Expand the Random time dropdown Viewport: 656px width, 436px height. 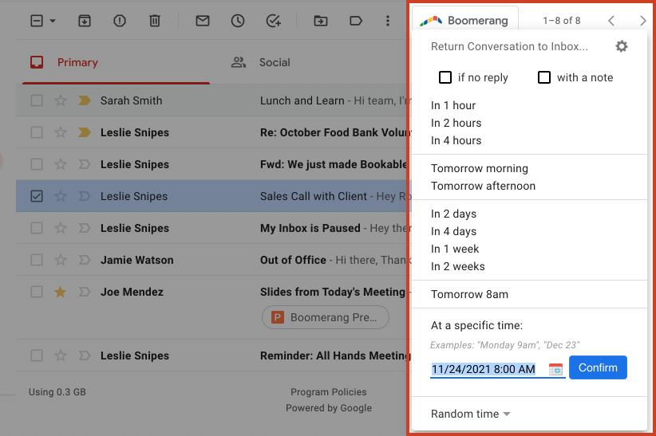471,414
